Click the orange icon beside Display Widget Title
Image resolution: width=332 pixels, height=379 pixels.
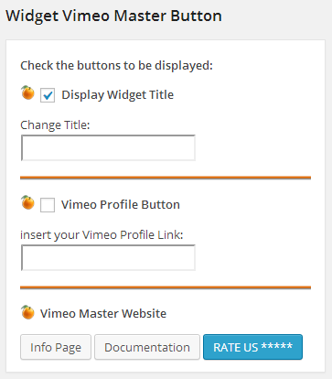pos(27,92)
